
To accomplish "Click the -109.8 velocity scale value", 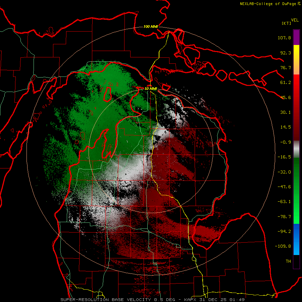I will tap(283, 246).
